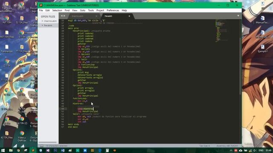Open the Preferences menu
273x153 pixels.
coord(113,10)
